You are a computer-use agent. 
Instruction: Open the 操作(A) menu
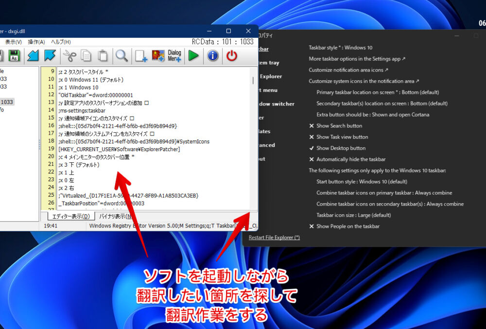coord(36,42)
